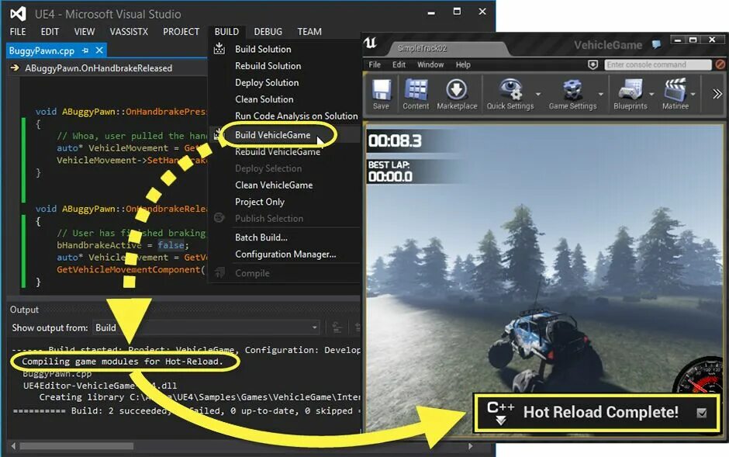The height and width of the screenshot is (457, 729).
Task: Click the Save icon in Unreal toolbar
Action: [381, 95]
